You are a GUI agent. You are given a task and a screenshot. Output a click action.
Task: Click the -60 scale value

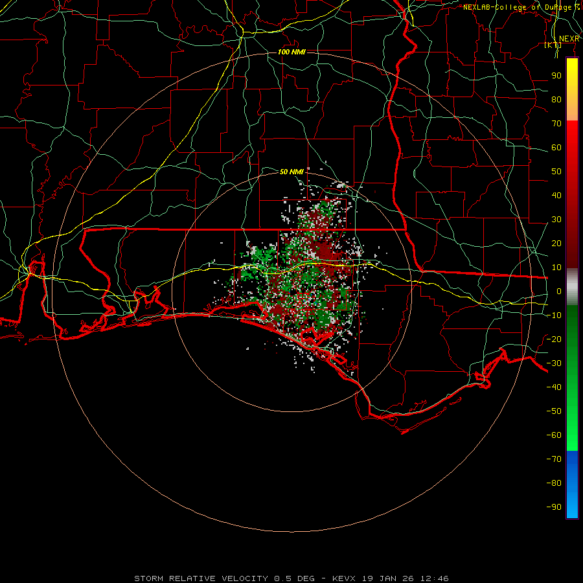click(x=554, y=435)
